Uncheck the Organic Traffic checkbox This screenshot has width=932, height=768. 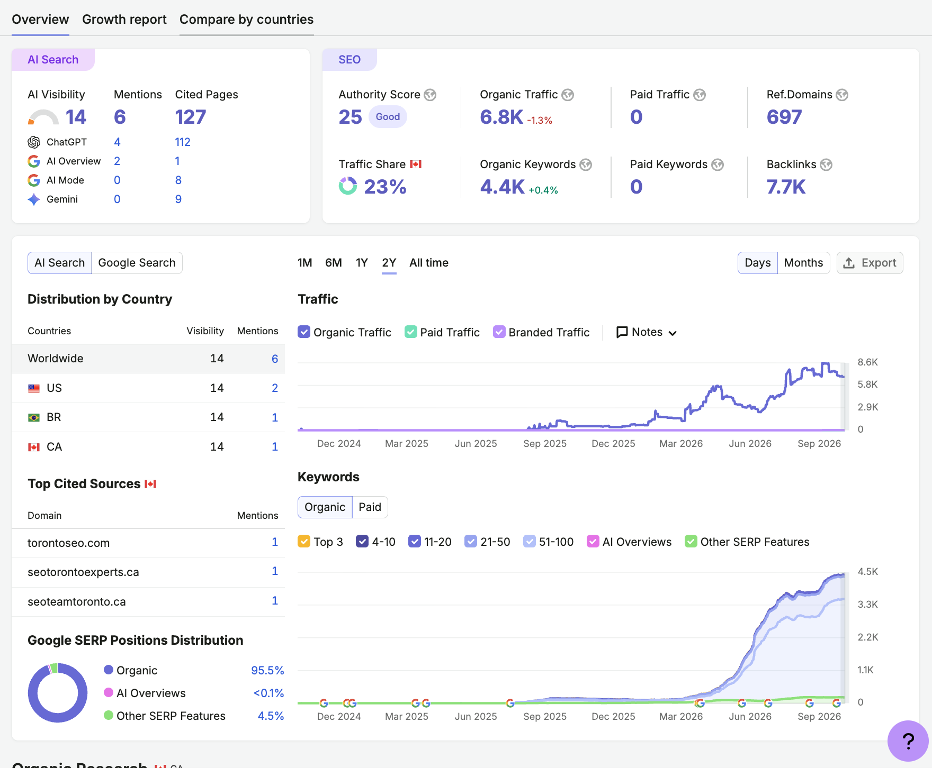pos(304,332)
